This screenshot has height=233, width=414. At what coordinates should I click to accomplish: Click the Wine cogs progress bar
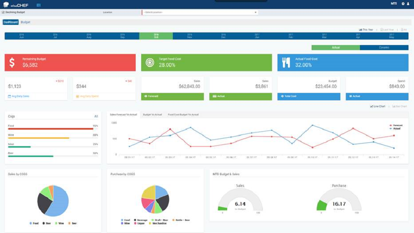click(53, 138)
